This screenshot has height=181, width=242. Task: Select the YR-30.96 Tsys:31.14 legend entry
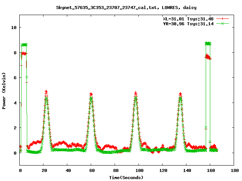coord(188,24)
